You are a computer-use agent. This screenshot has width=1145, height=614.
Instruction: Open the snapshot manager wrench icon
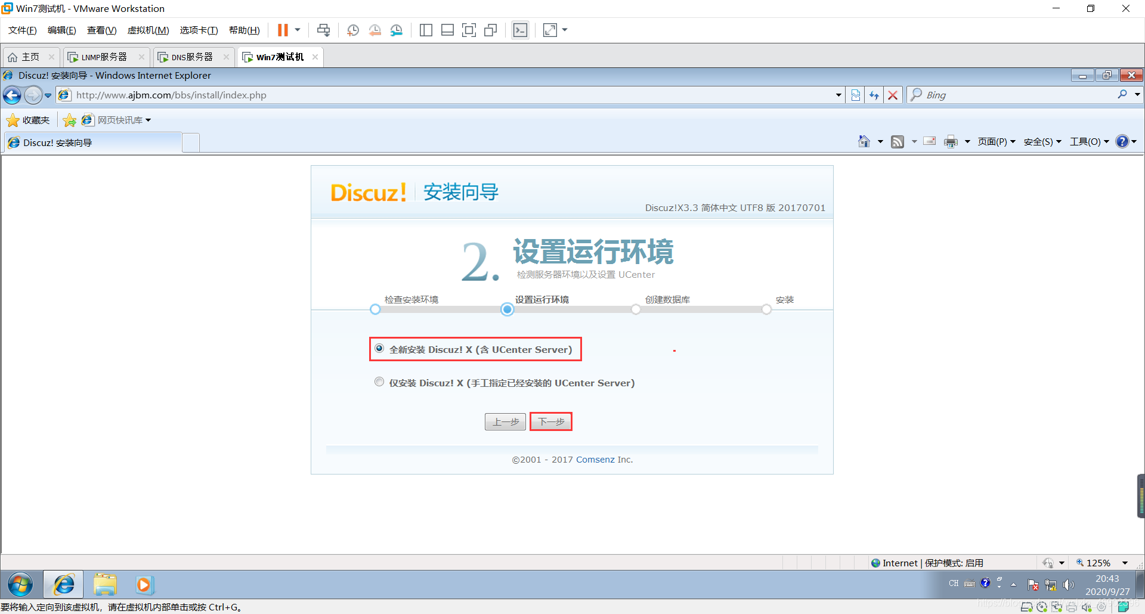pyautogui.click(x=396, y=30)
